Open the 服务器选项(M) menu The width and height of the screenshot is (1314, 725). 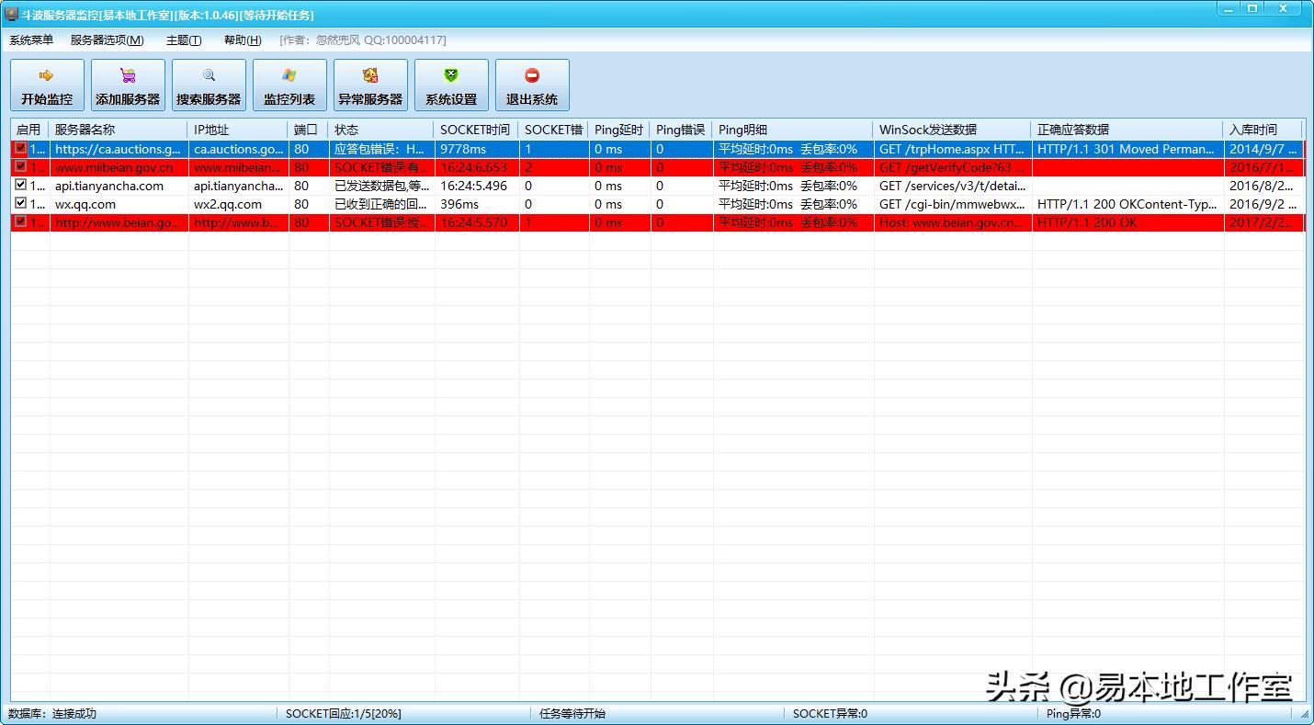[x=107, y=40]
